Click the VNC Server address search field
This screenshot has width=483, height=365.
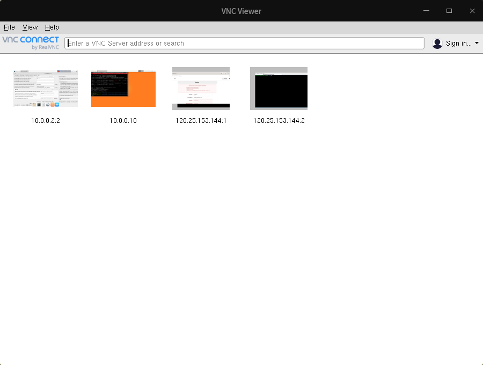coord(244,43)
